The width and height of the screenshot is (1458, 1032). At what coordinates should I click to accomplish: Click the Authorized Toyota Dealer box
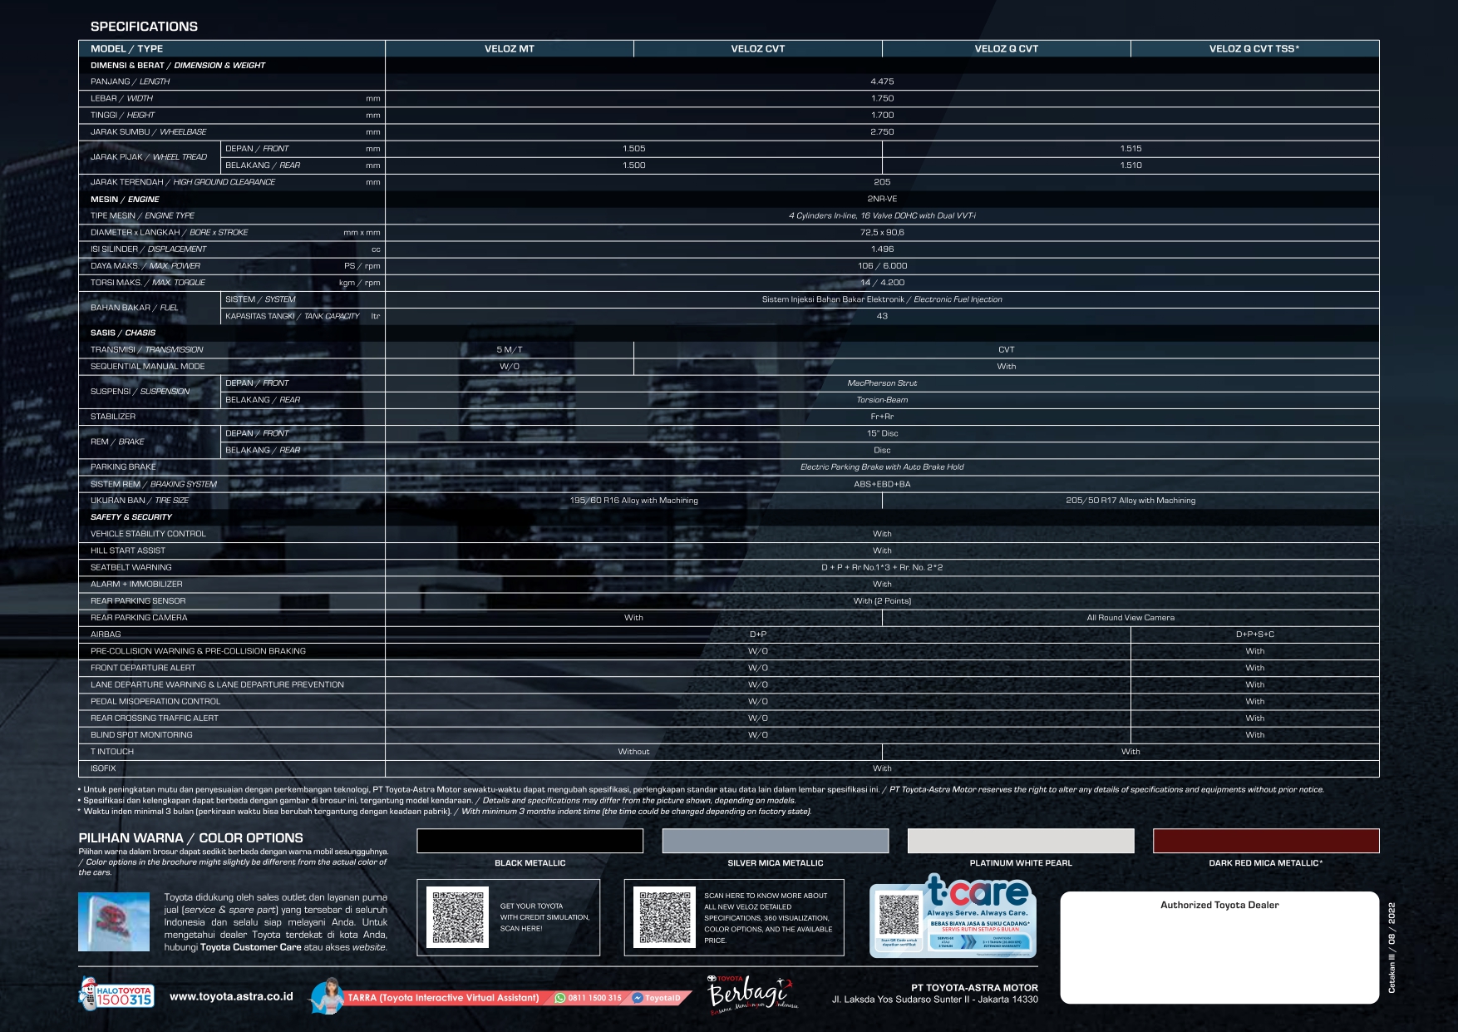click(x=1219, y=946)
